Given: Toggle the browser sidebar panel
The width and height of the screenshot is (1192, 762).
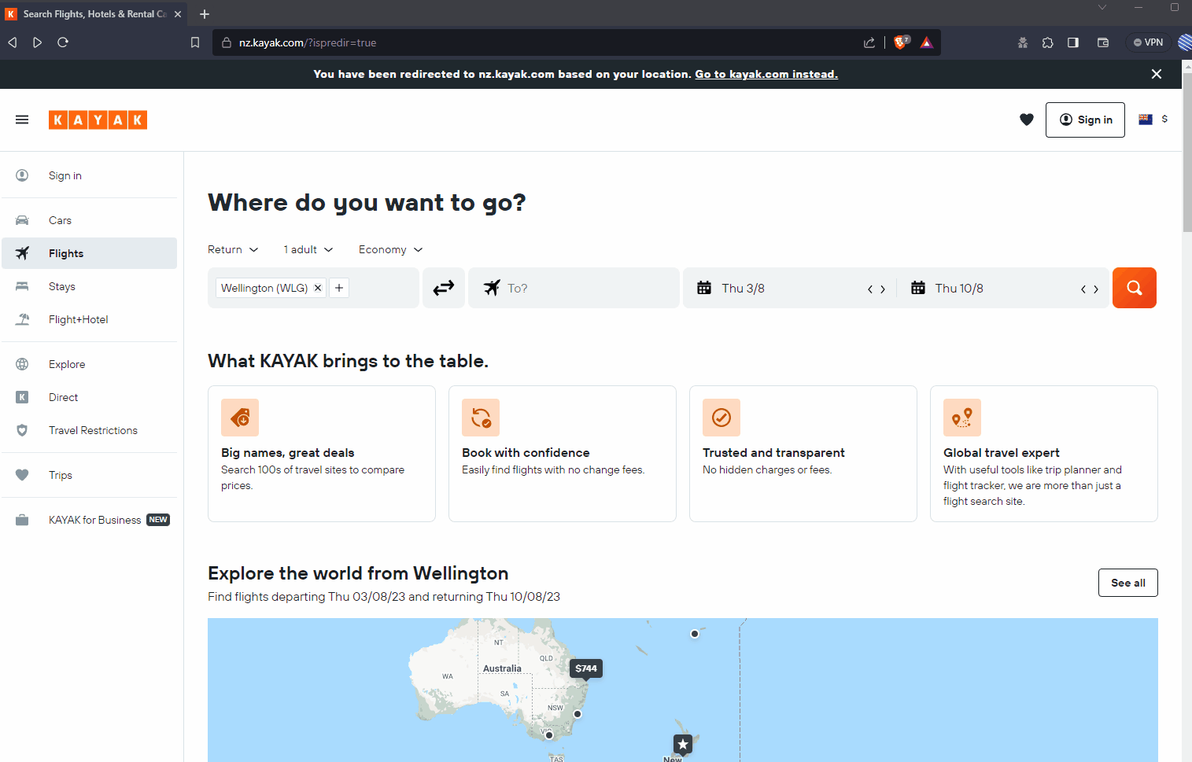Looking at the screenshot, I should tap(1073, 42).
